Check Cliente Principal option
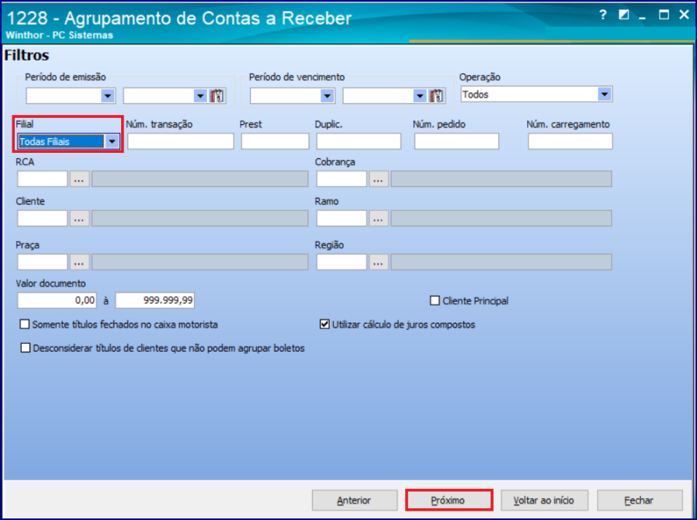Screen dimensions: 697x520 coord(435,301)
